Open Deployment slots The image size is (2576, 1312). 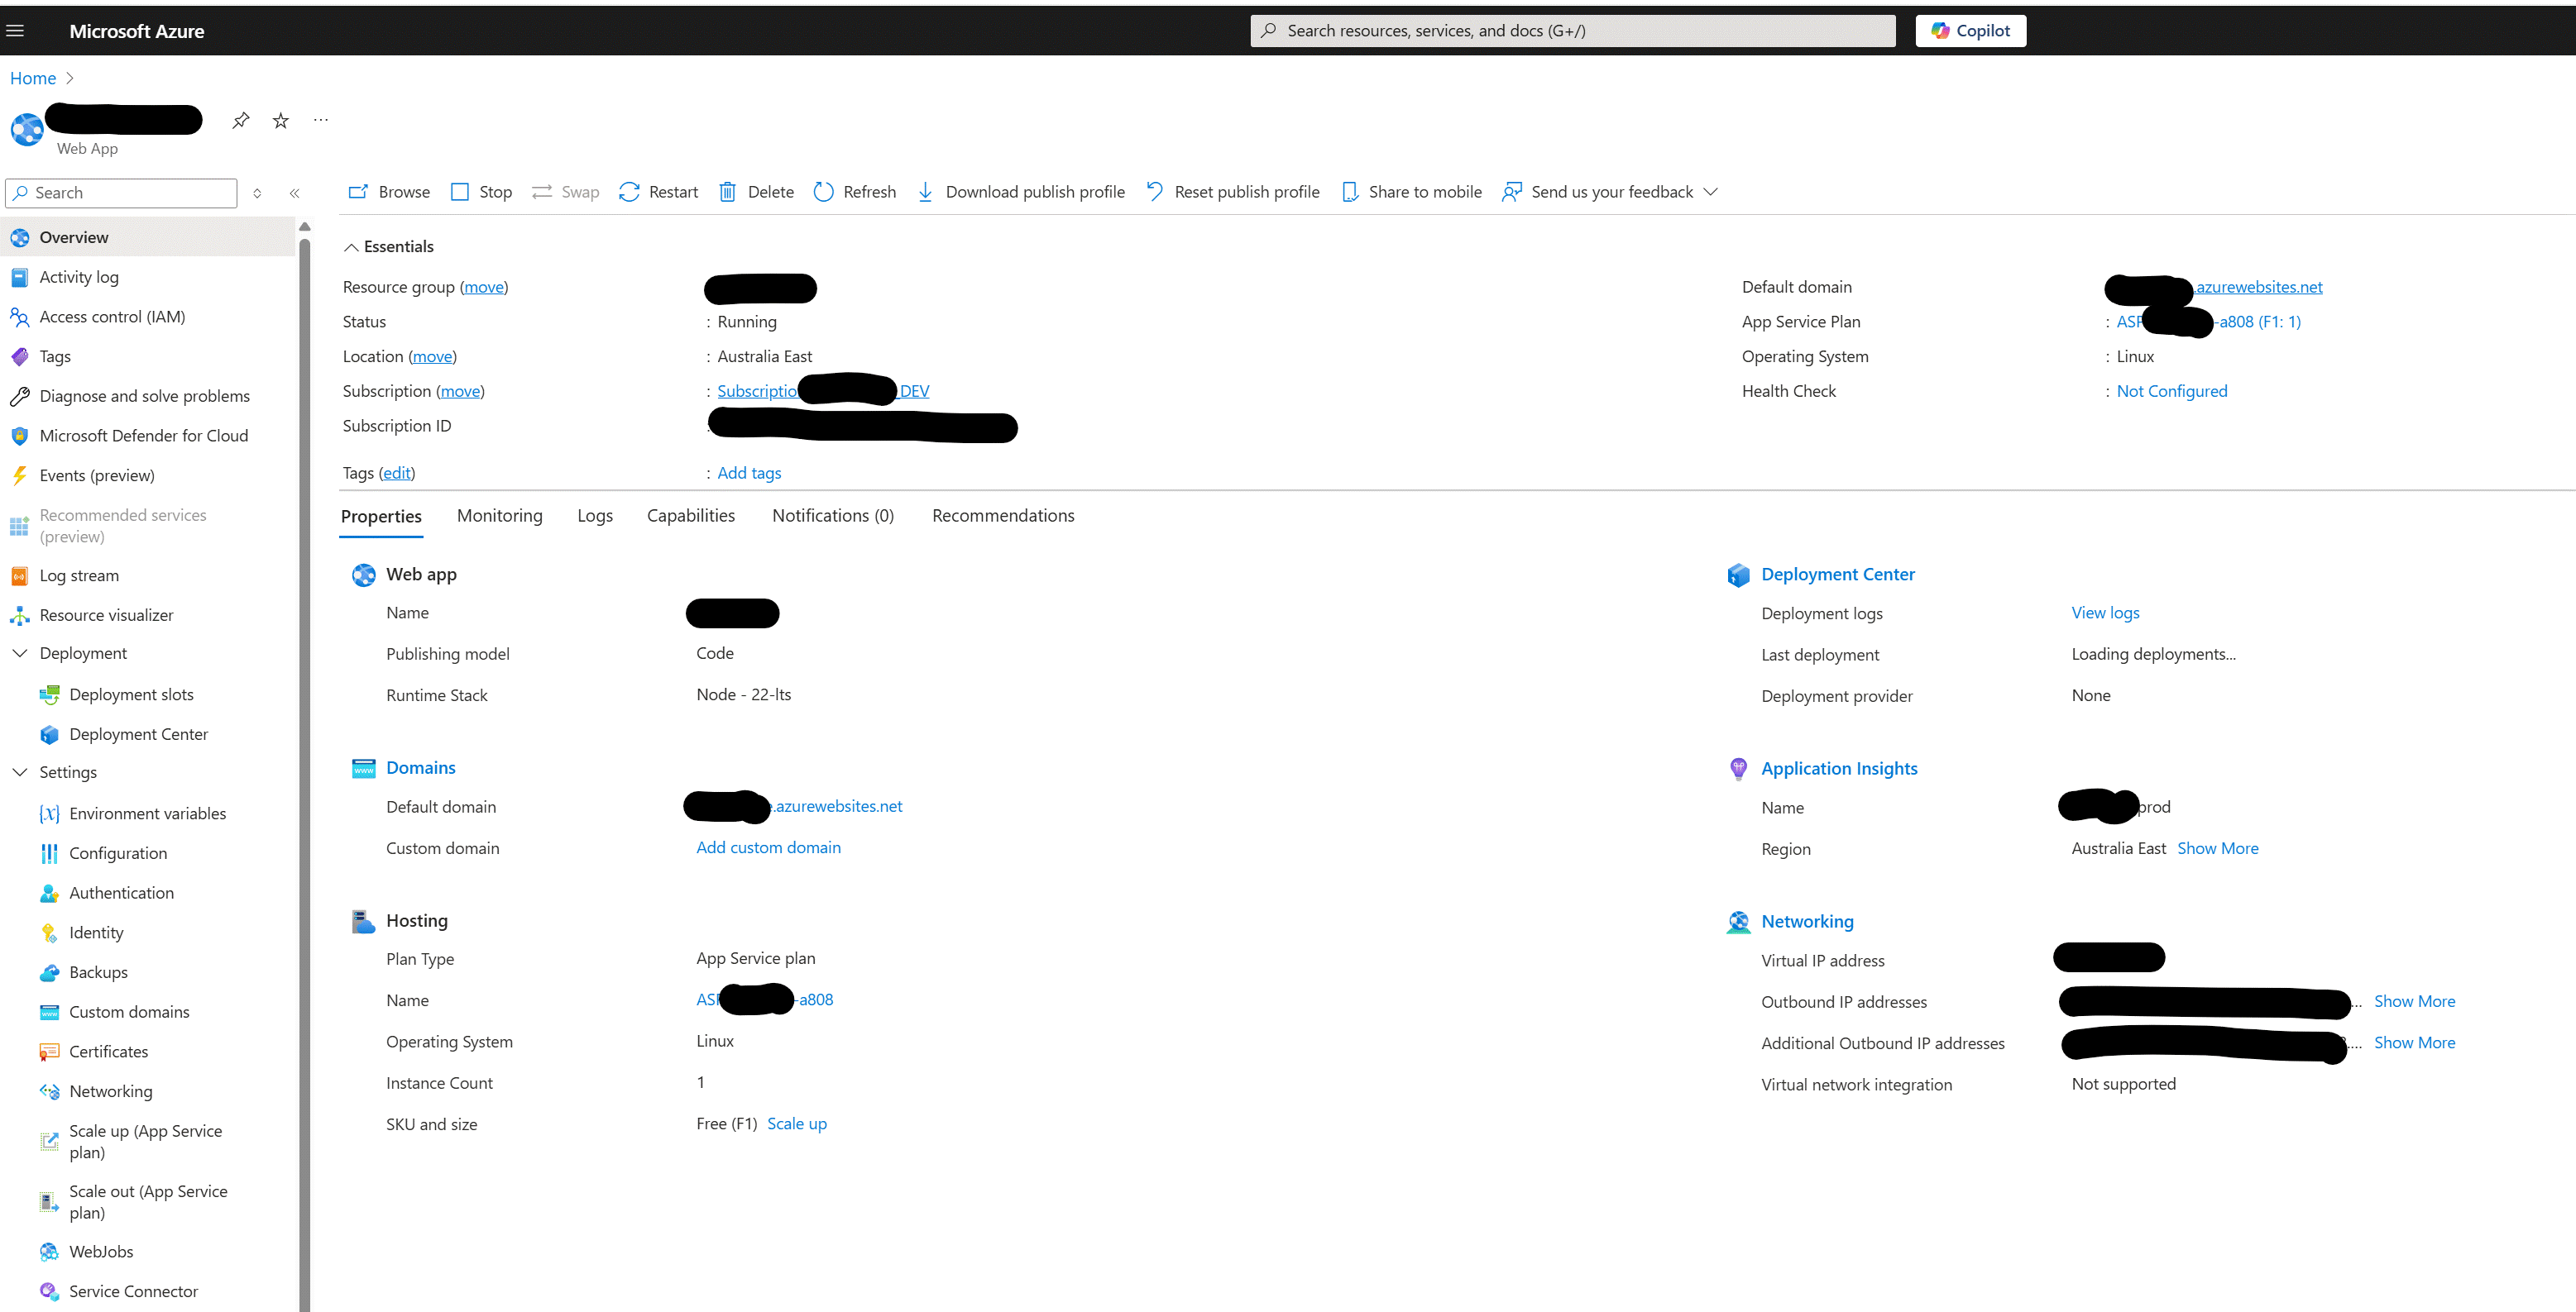pos(131,694)
